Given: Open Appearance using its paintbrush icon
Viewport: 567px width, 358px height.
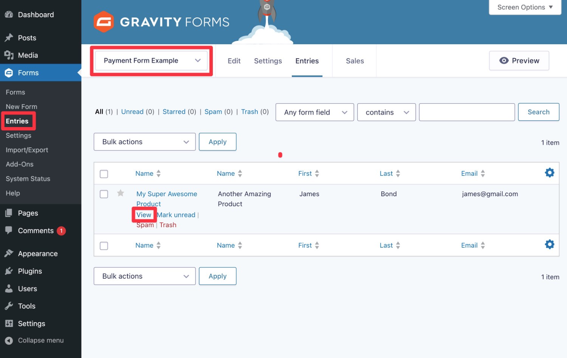Looking at the screenshot, I should click(x=9, y=253).
